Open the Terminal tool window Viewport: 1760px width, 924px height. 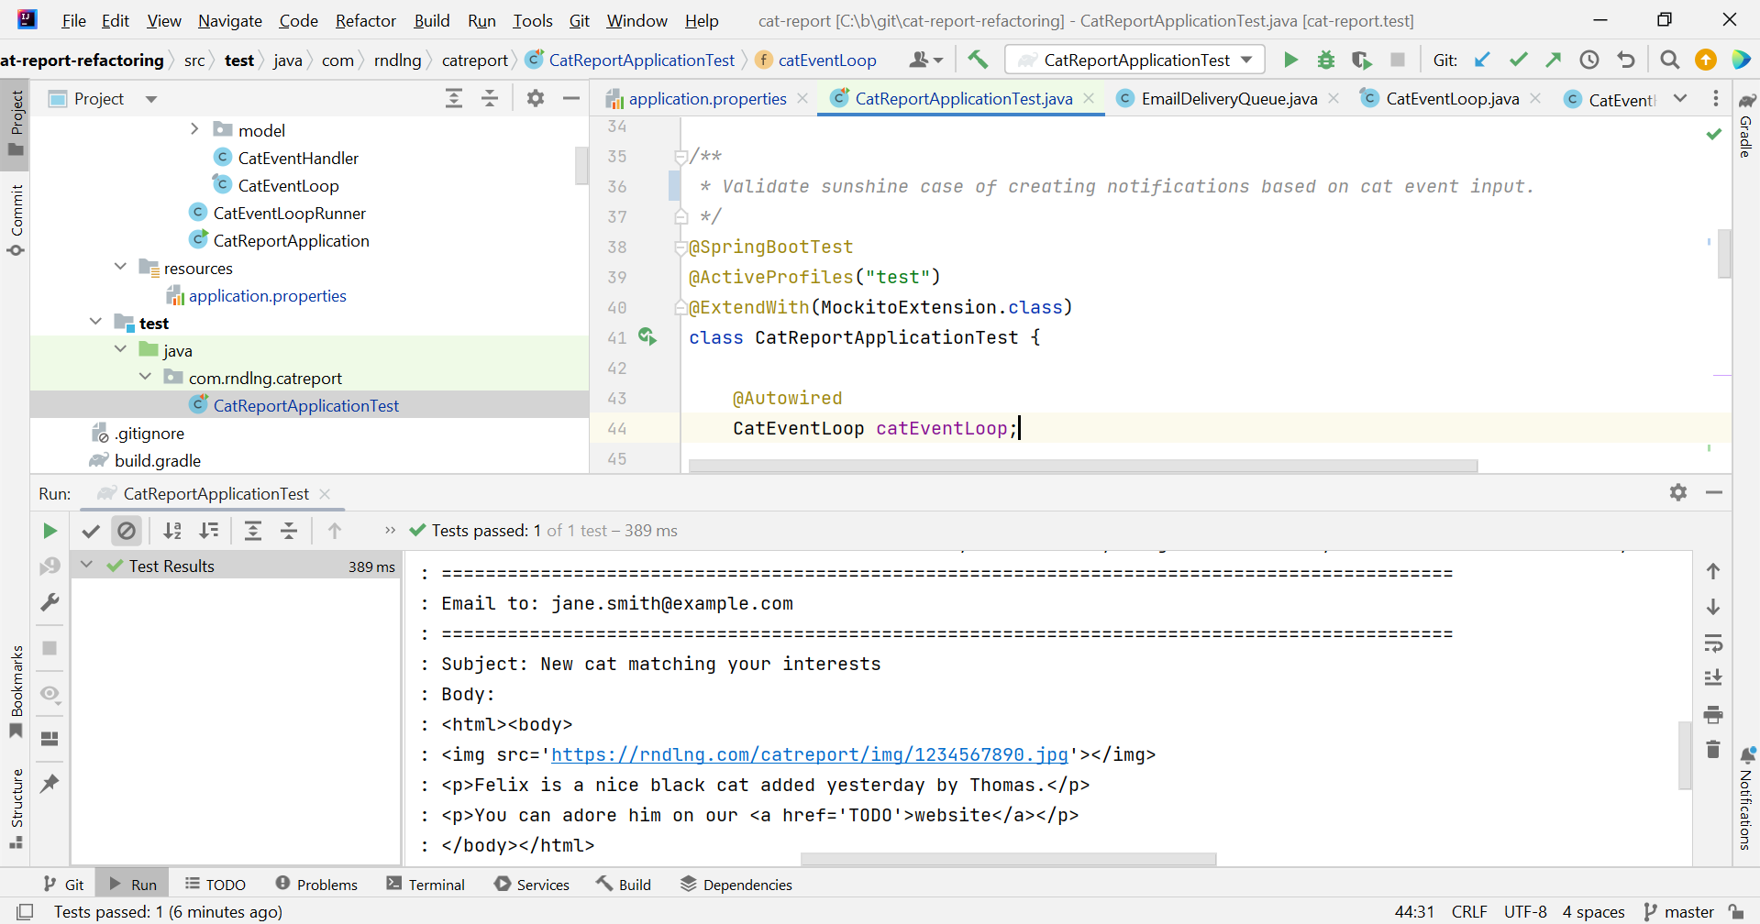coord(426,885)
